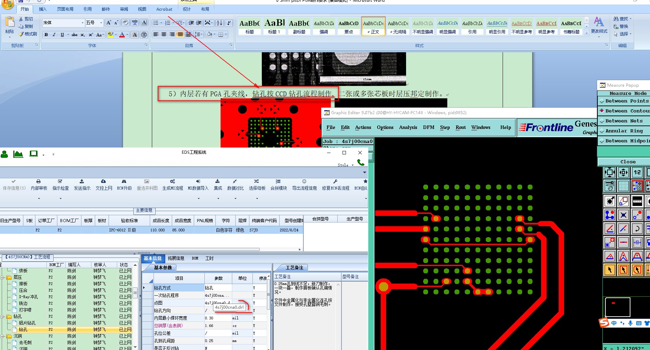Click the 合拼模块 list icon

278,181
